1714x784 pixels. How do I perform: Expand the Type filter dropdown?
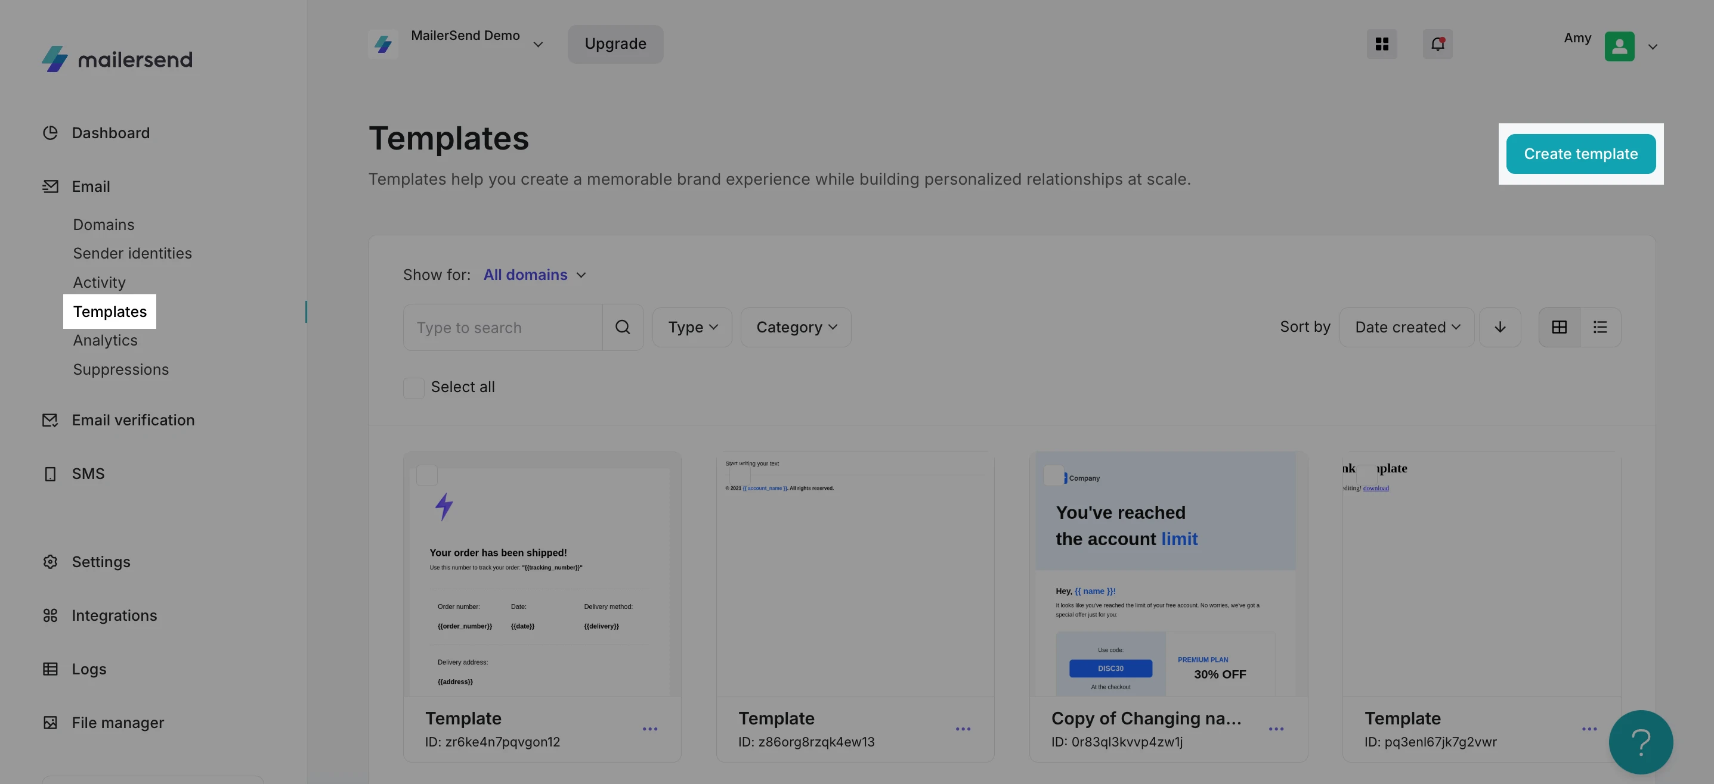click(x=692, y=327)
